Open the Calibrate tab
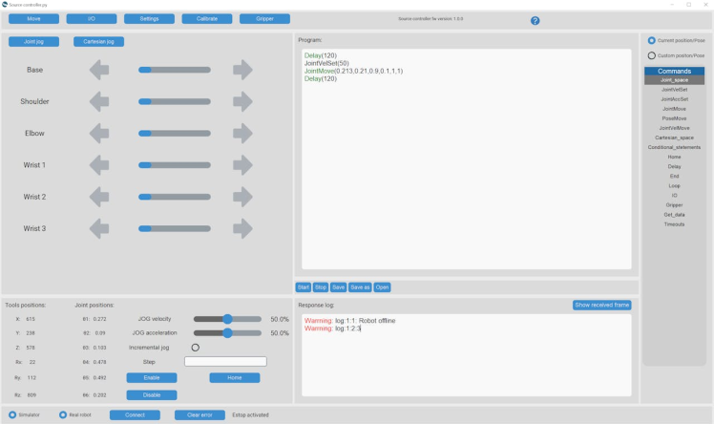 (x=207, y=19)
